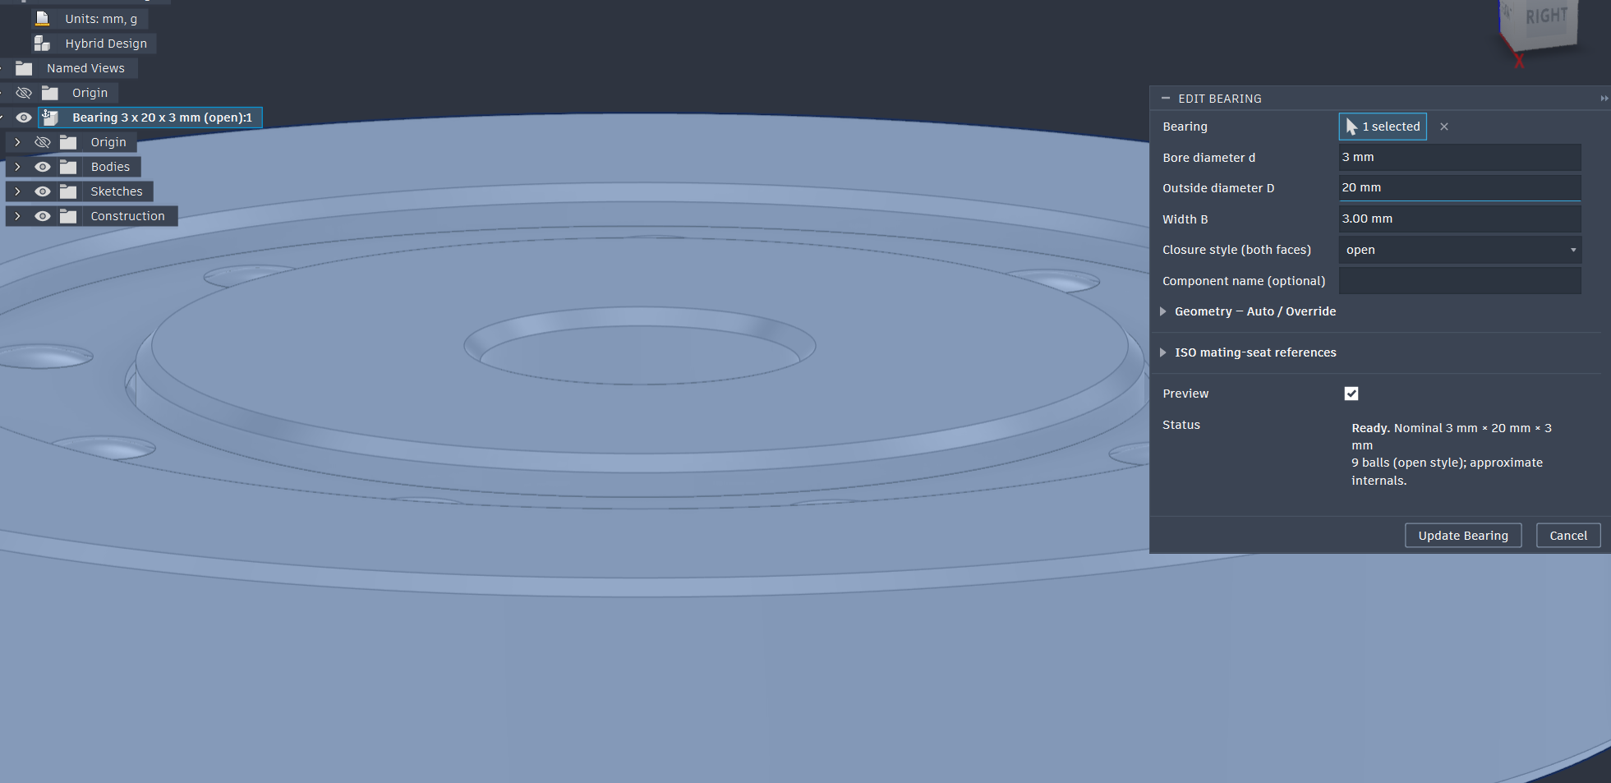This screenshot has height=783, width=1611.
Task: Hide the Construction folder
Action: click(43, 216)
